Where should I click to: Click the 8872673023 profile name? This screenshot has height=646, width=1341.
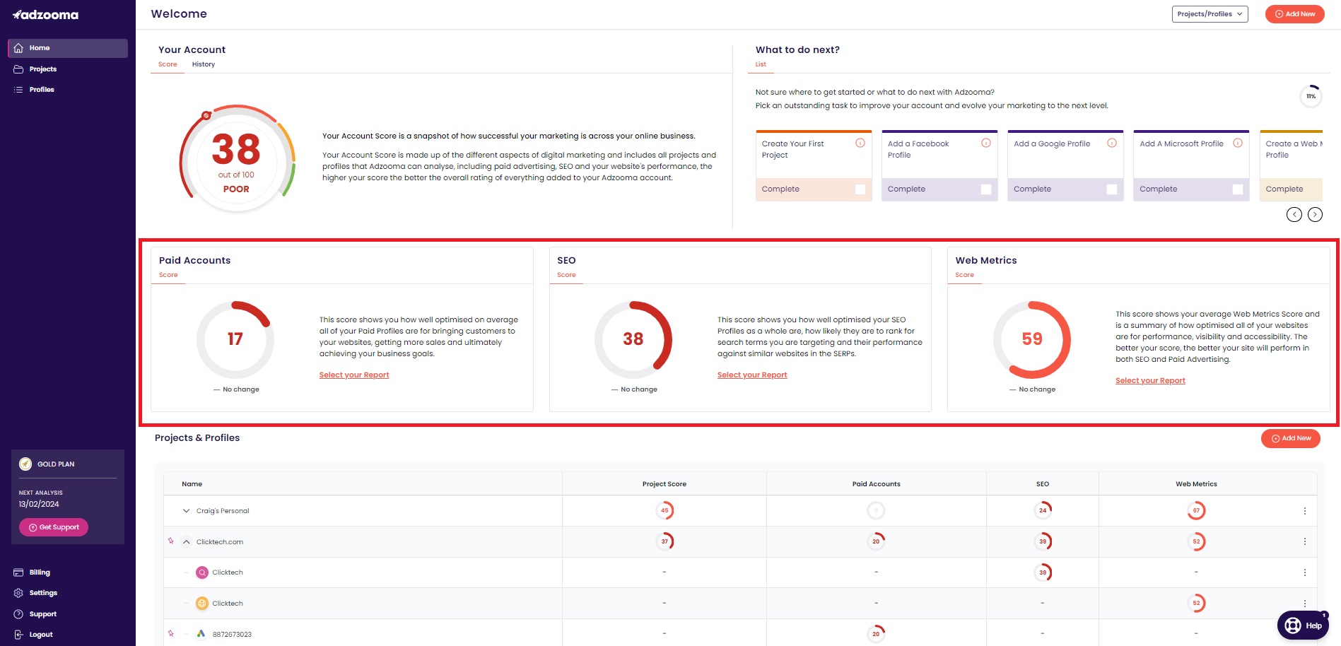[232, 635]
